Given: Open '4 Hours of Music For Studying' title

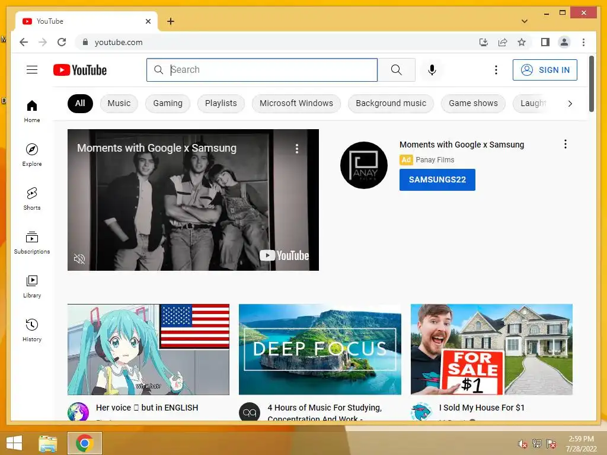Looking at the screenshot, I should (x=324, y=412).
